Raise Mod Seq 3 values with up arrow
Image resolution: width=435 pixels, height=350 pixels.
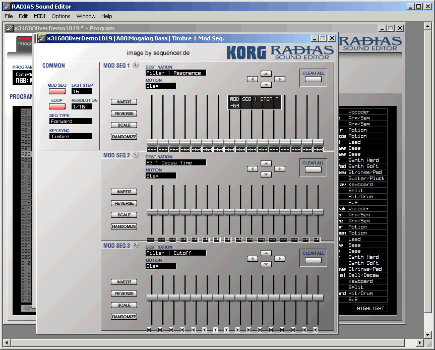pyautogui.click(x=266, y=253)
